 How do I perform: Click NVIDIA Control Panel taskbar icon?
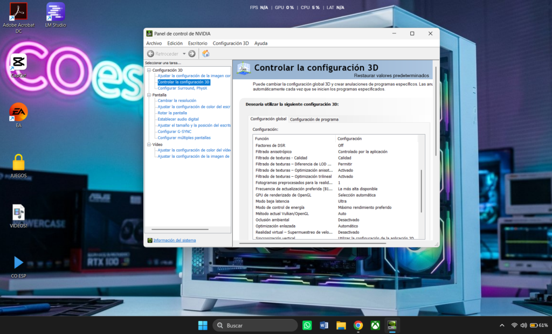[x=392, y=325]
